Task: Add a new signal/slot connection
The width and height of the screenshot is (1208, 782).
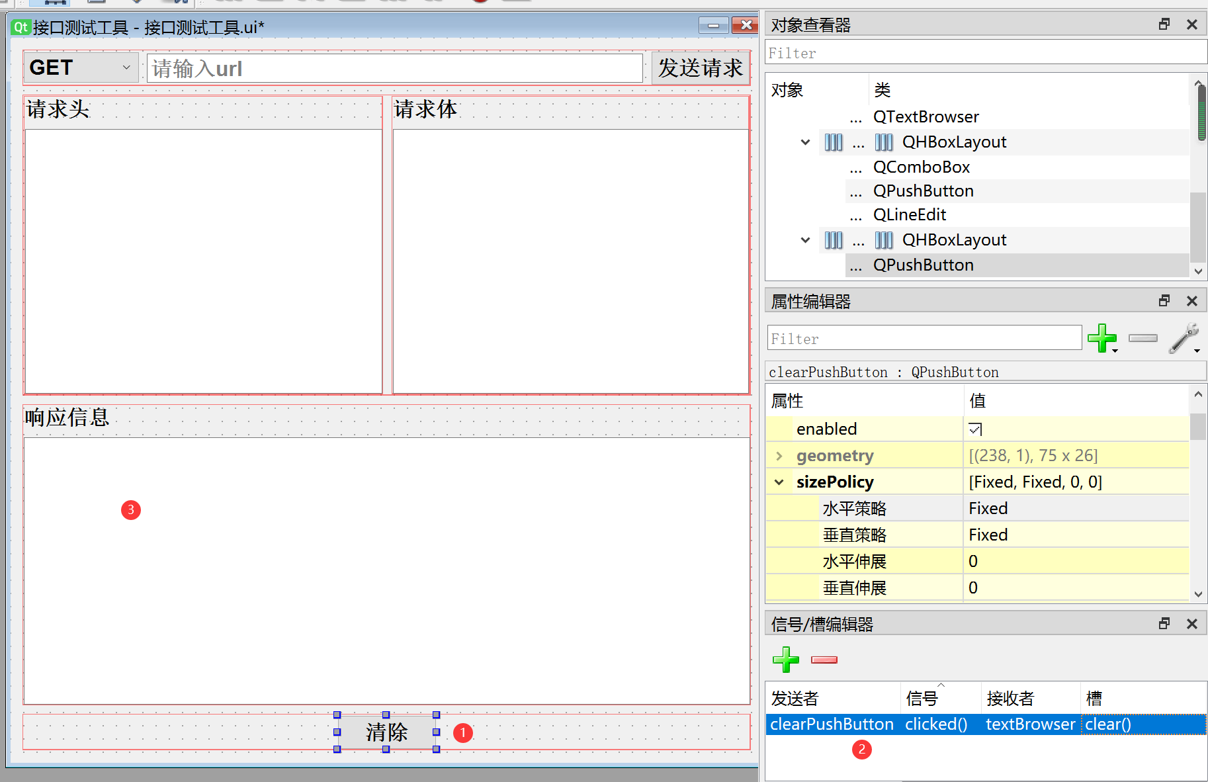Action: [786, 660]
